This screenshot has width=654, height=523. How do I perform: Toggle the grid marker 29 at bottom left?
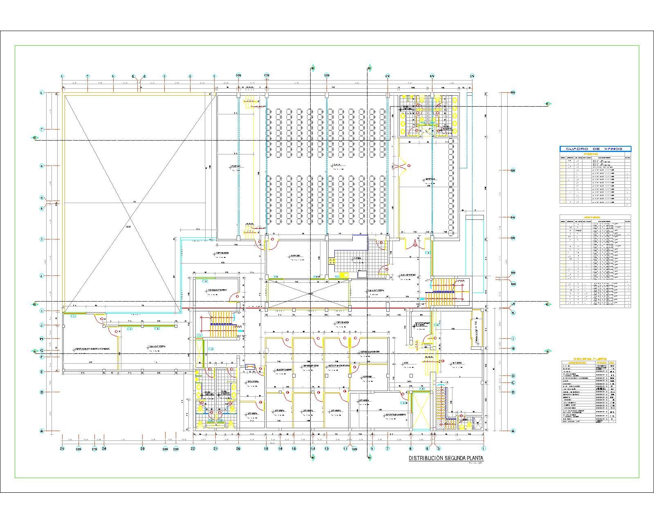62,448
